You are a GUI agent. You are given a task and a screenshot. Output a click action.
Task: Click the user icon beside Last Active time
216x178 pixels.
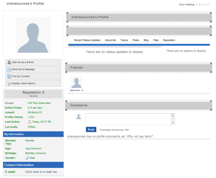coord(30,122)
